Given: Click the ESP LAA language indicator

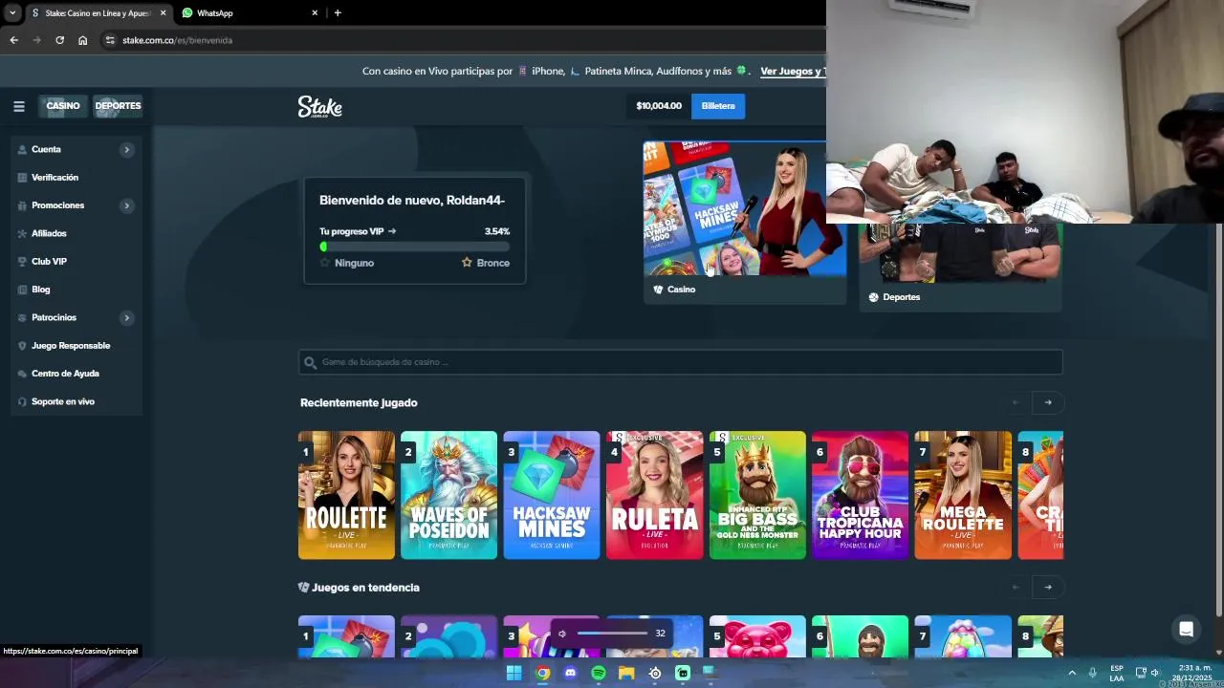Looking at the screenshot, I should coord(1117,673).
